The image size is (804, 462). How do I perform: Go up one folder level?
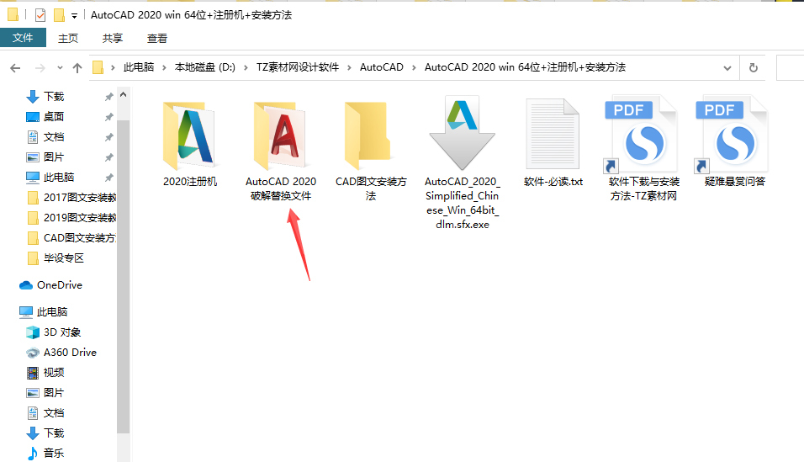77,68
